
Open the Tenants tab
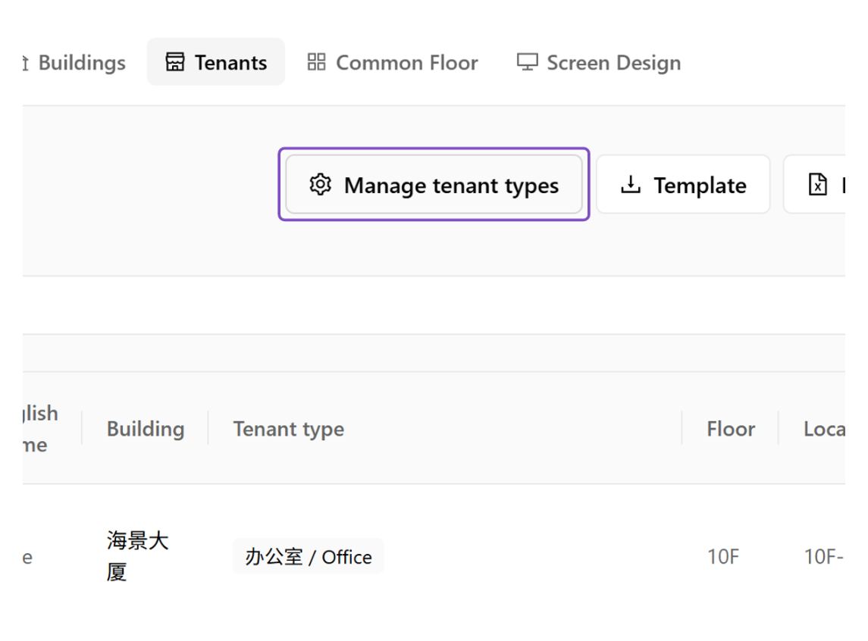(x=216, y=62)
